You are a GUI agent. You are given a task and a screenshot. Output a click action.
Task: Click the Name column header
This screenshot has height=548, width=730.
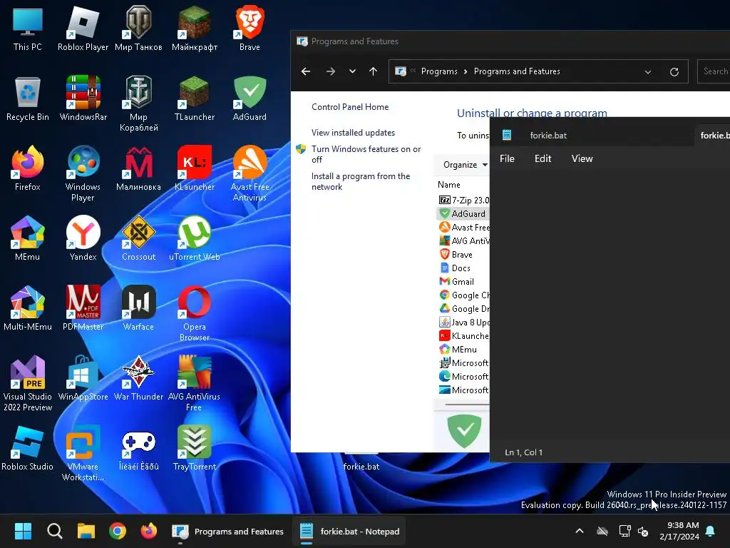[x=449, y=185]
